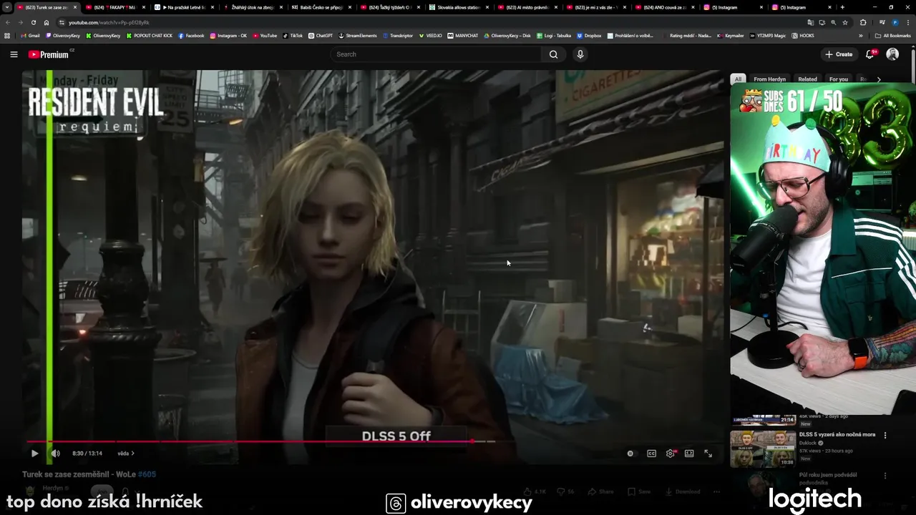The image size is (916, 515).
Task: Open the "Instagram - OK" bookmark
Action: [x=228, y=35]
